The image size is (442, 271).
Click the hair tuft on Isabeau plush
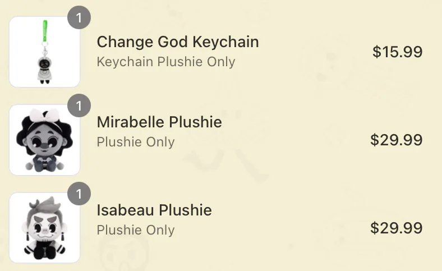(x=47, y=204)
